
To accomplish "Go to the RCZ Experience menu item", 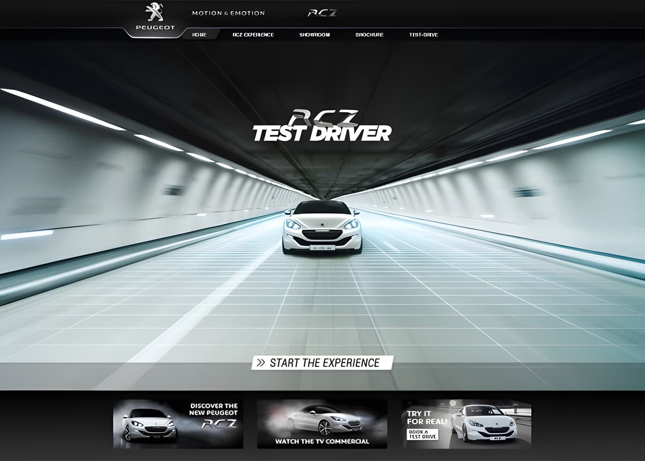I will [253, 35].
